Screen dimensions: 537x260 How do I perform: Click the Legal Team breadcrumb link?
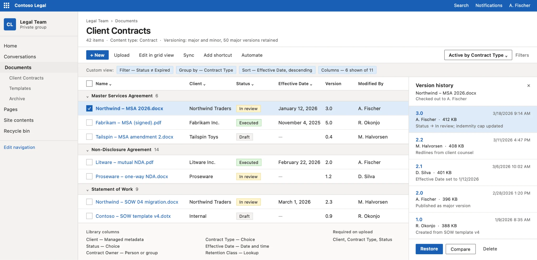[x=97, y=21]
